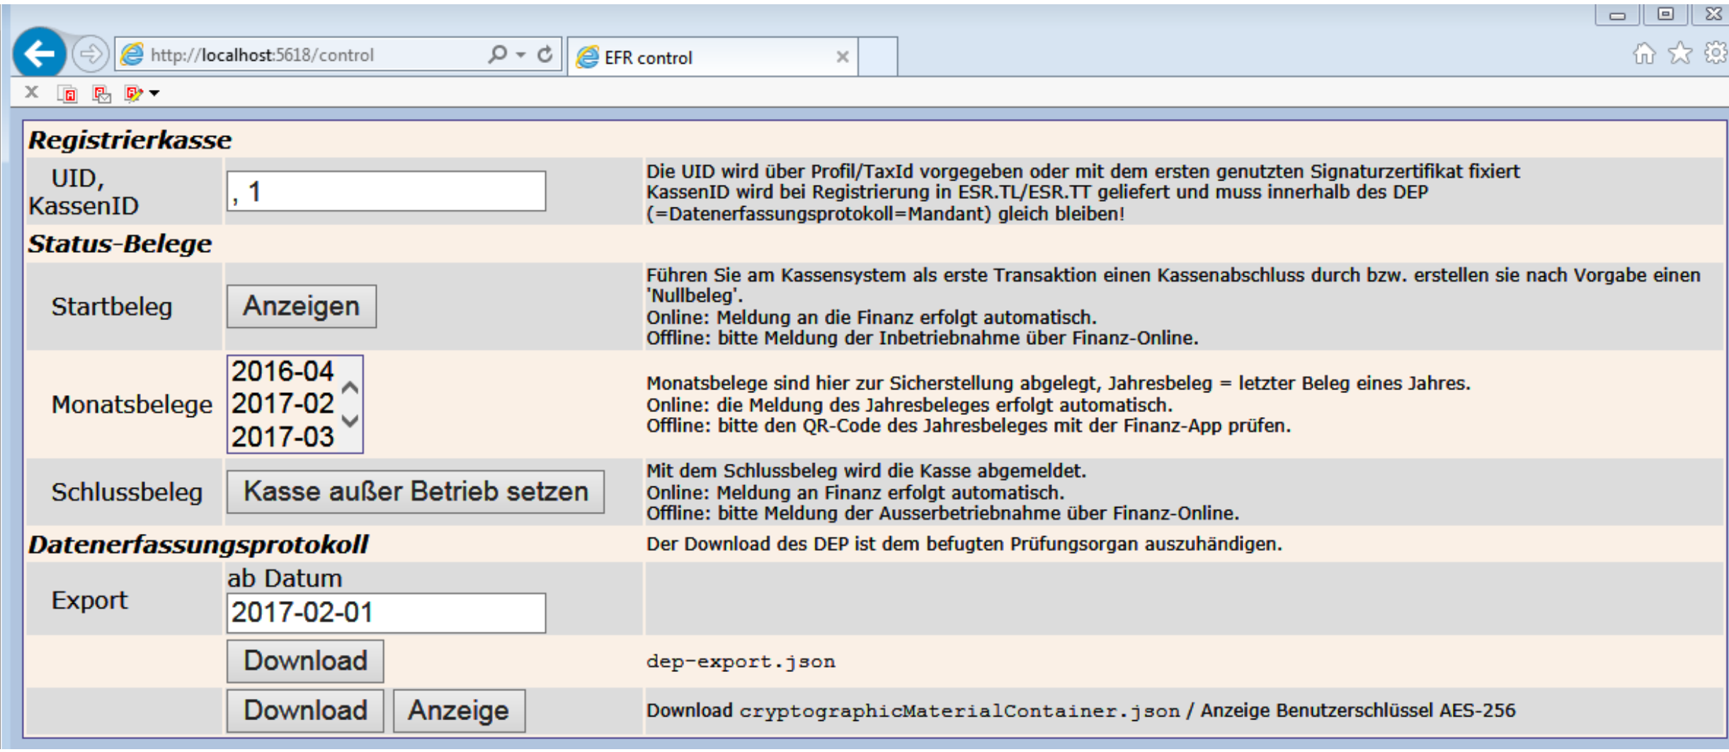Click Anzeigen button for Startbeleg
The width and height of the screenshot is (1729, 752).
coord(301,307)
